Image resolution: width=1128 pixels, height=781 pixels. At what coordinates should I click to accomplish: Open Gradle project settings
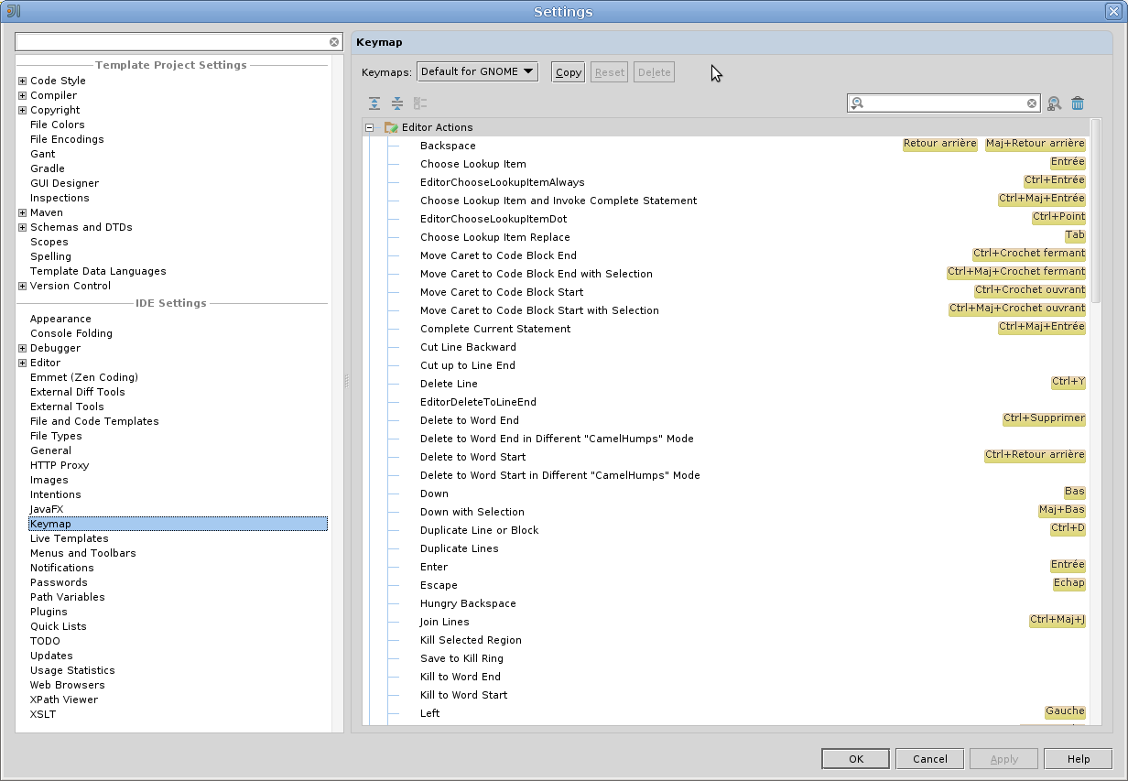[x=48, y=168]
